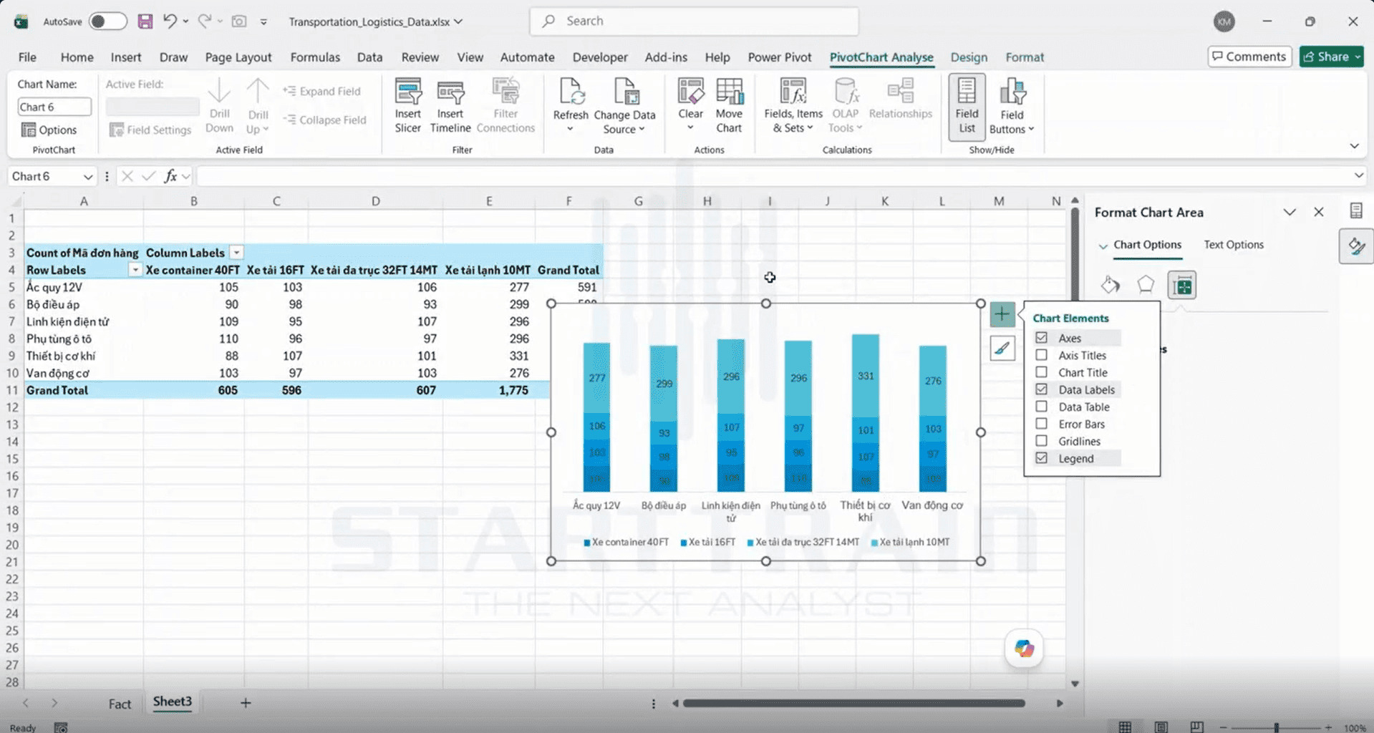Open the Chart Styles brush button
1374x733 pixels.
[x=1002, y=349]
